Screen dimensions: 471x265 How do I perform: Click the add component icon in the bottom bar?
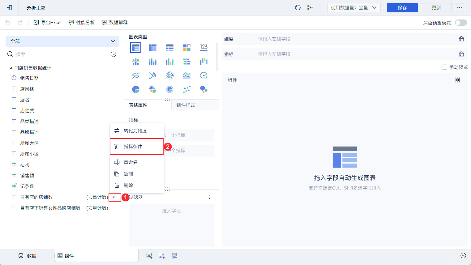[x=149, y=256]
